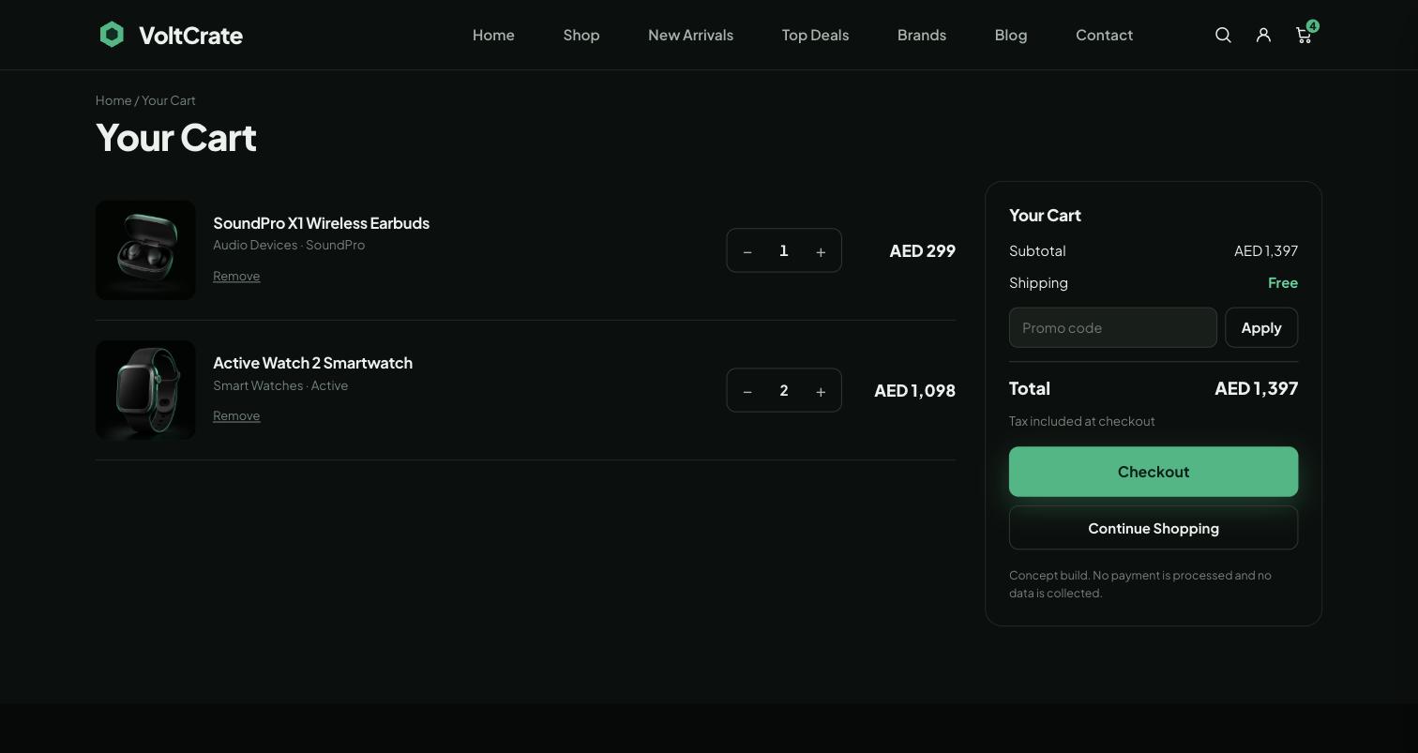Viewport: 1418px width, 753px height.
Task: Click the 'Audio Devices · SoundPro' subtitle
Action: [289, 245]
